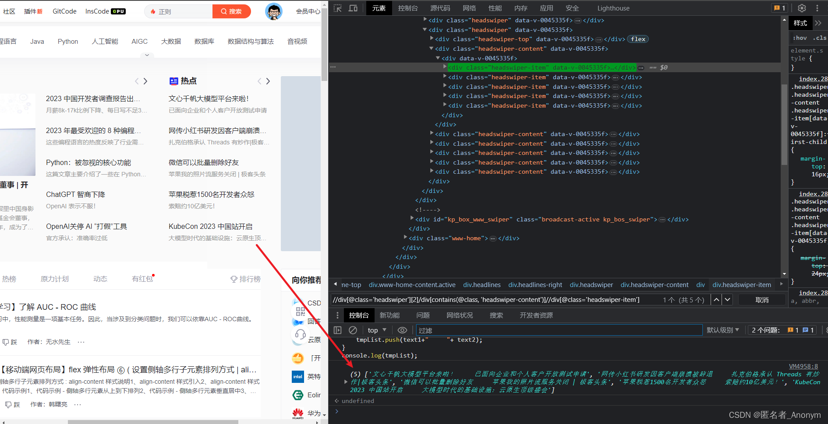Click the 2 个问题 issues button
The image size is (828, 424).
(x=782, y=330)
